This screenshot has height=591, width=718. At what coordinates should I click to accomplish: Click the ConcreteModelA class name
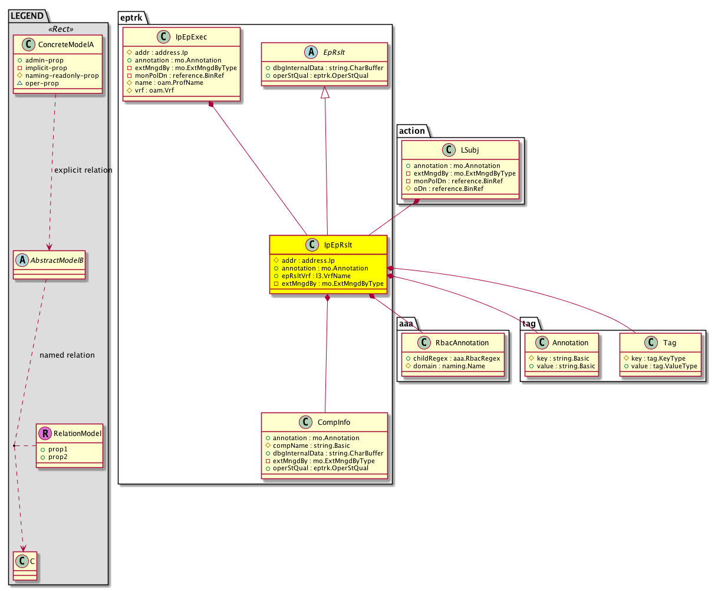point(65,45)
